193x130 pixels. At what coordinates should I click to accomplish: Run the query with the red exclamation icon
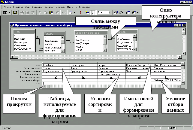[80, 12]
